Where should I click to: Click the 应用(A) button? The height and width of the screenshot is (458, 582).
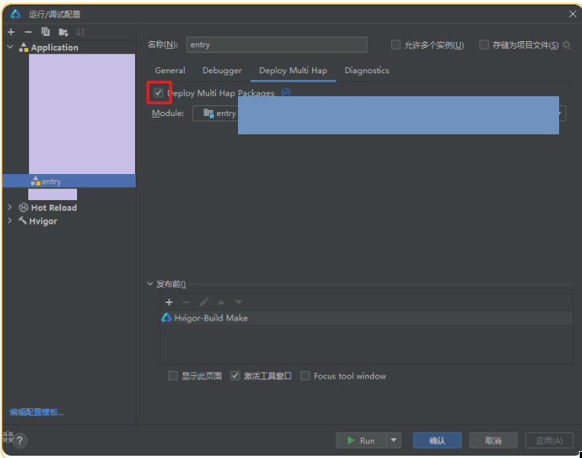tap(549, 440)
